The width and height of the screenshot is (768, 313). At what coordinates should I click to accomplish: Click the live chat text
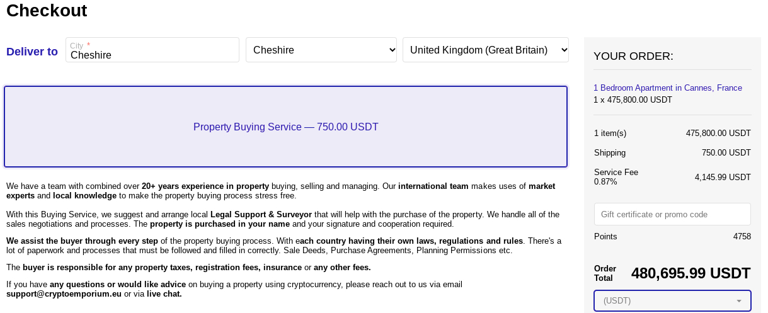[164, 294]
